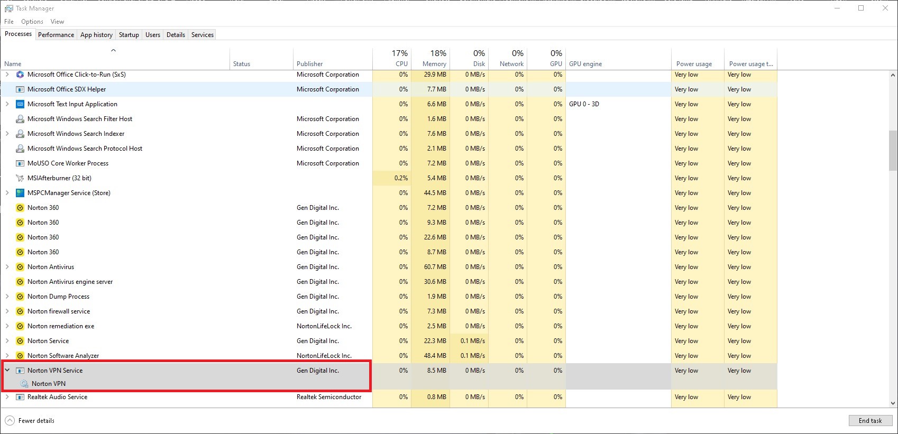Click the Norton 360 icon with 22.6 MB
The height and width of the screenshot is (434, 898).
click(20, 237)
